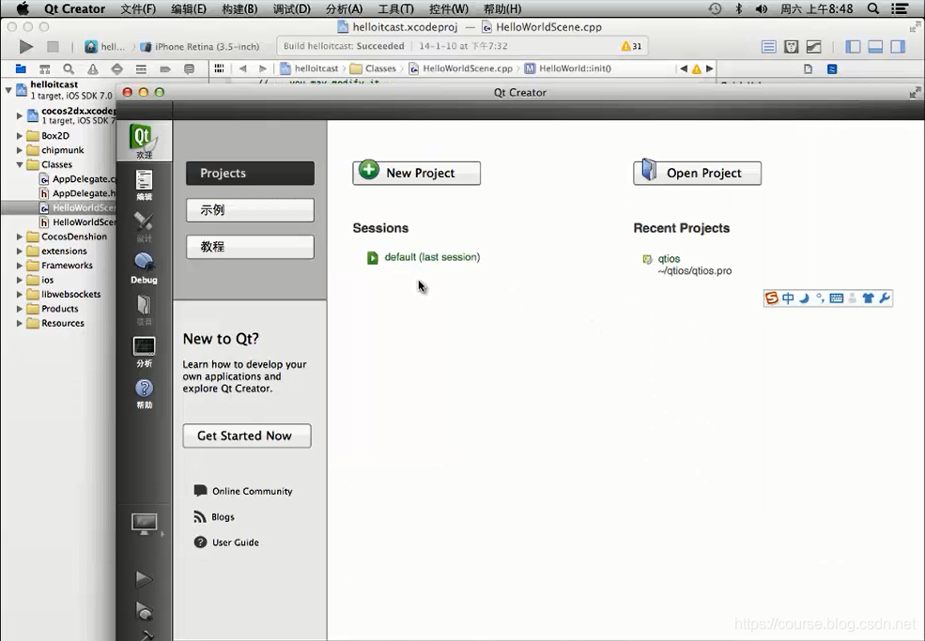925x641 pixels.
Task: Collapse the helloitcast project tree
Action: tap(8, 90)
